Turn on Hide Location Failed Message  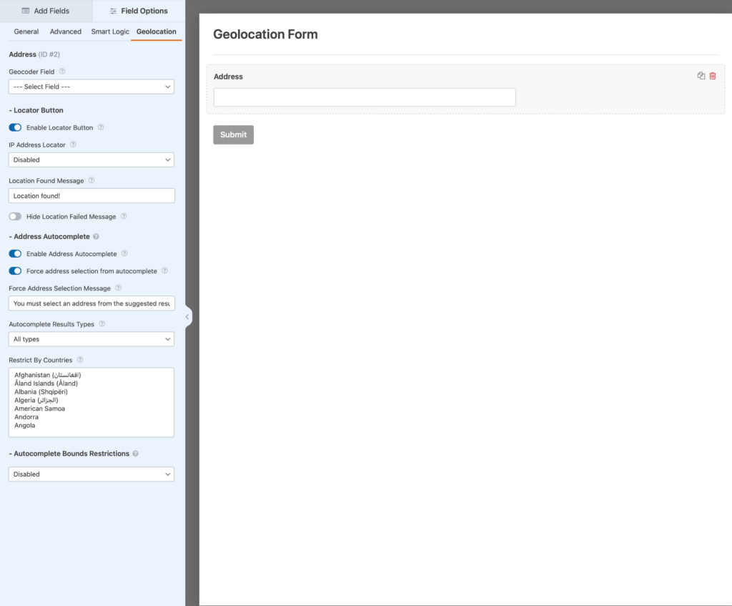[x=15, y=216]
